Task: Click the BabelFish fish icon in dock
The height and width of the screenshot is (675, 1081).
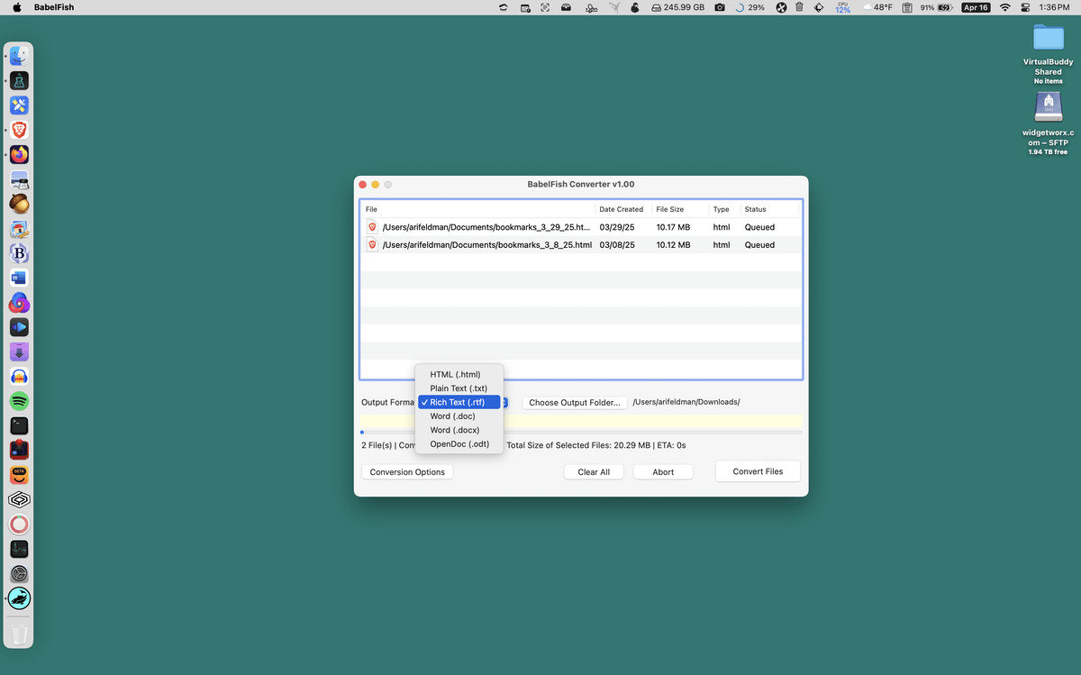Action: pyautogui.click(x=19, y=598)
